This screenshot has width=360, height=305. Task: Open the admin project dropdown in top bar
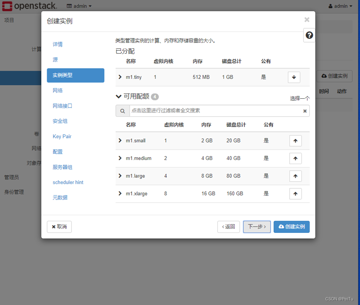pyautogui.click(x=79, y=6)
